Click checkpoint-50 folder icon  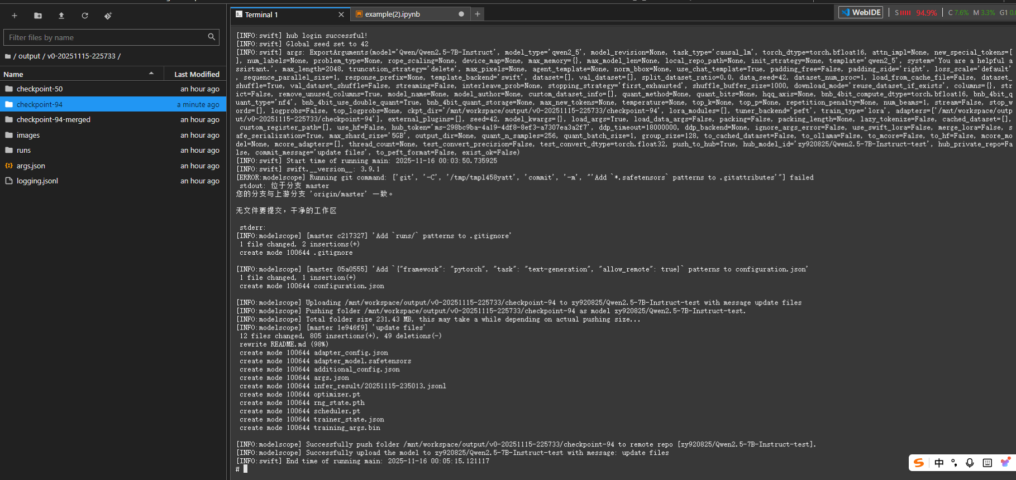click(9, 89)
